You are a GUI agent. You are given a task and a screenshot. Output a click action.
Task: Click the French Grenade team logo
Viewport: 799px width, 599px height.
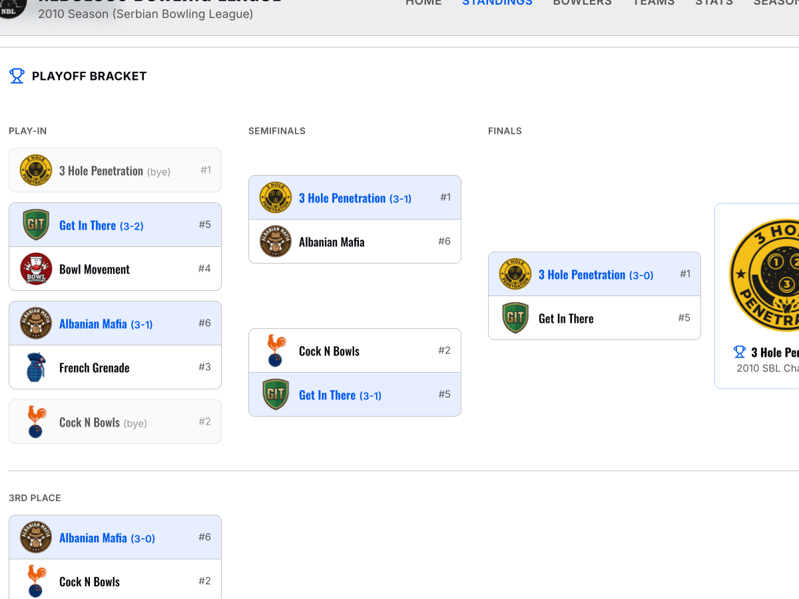tap(36, 367)
